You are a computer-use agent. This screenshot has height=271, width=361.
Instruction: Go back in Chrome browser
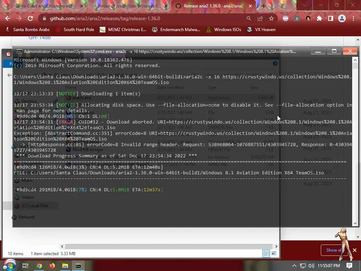(x=8, y=18)
